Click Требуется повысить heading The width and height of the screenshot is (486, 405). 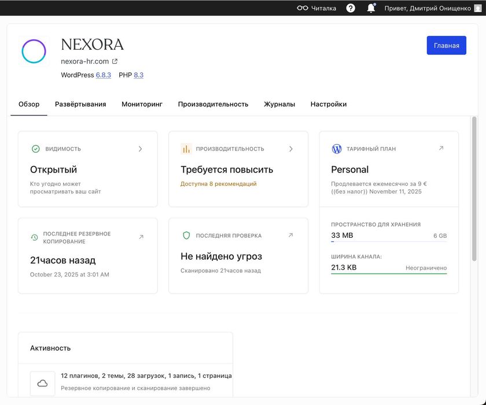[227, 170]
